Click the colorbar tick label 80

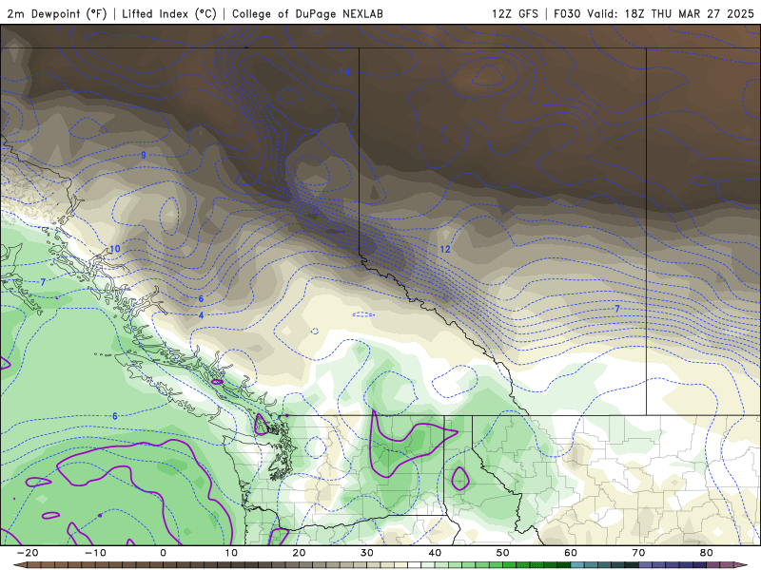tap(707, 553)
